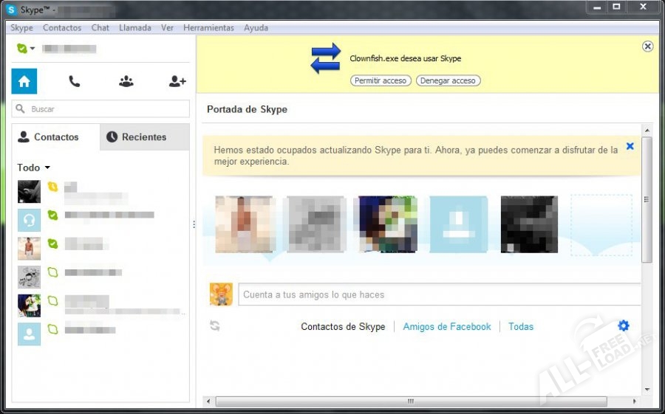Open the Llamada menu

[x=135, y=28]
